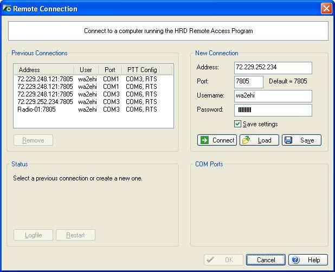Click the Port number field

tap(248, 82)
